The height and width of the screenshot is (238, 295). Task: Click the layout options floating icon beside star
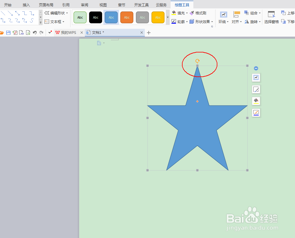(256, 78)
